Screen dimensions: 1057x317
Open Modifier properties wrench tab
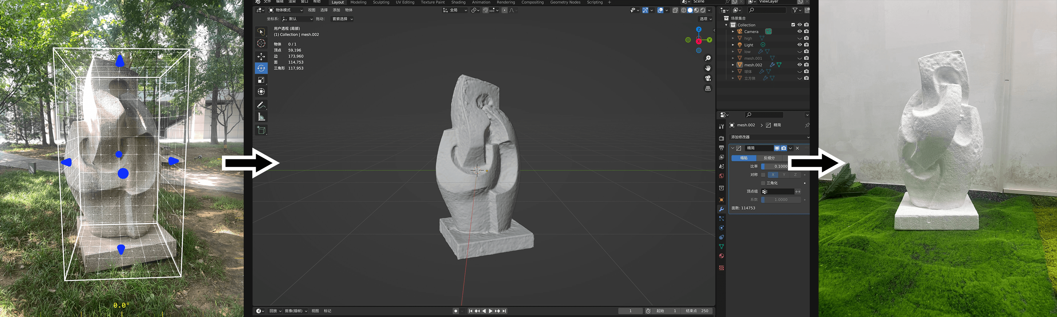click(721, 209)
